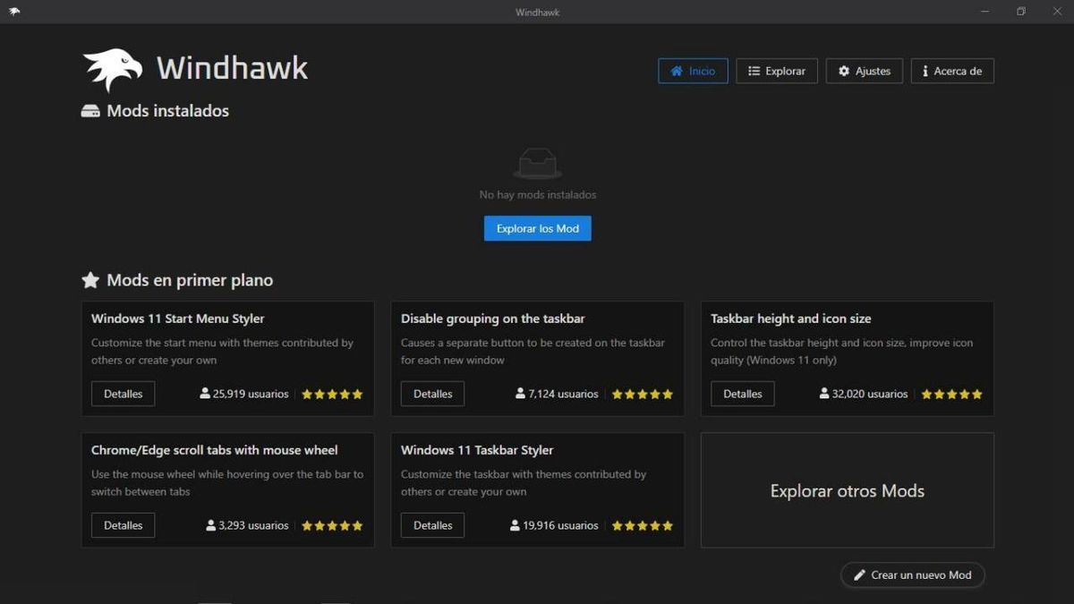Click the Windhawk icon in the title bar
1074x604 pixels.
coord(14,12)
